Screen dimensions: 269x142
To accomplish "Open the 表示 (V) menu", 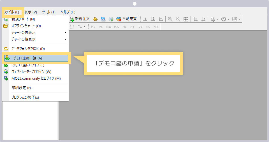I will click(31, 12).
